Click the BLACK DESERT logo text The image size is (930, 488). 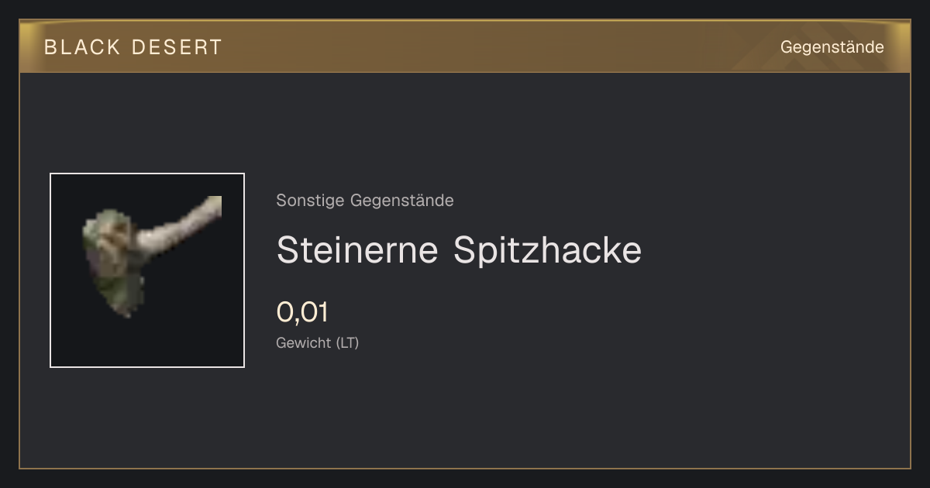(133, 47)
